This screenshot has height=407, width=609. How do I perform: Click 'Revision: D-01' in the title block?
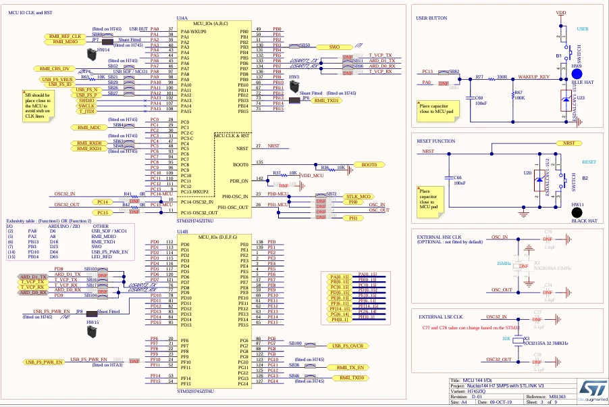coord(466,396)
